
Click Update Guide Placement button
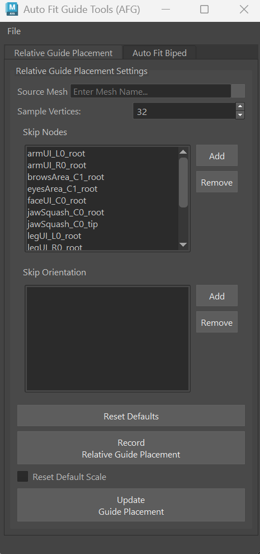pos(131,505)
